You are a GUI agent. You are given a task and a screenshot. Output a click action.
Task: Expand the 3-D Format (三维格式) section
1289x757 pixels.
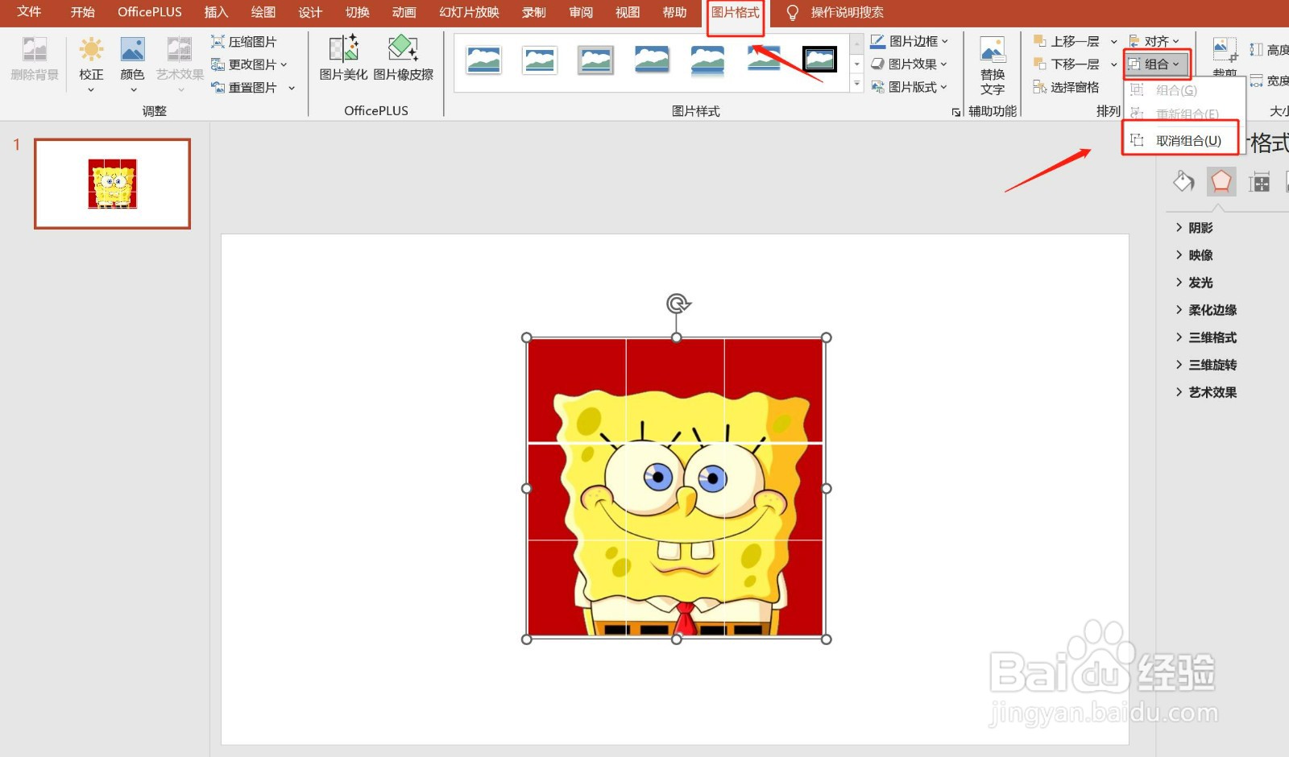[1206, 337]
